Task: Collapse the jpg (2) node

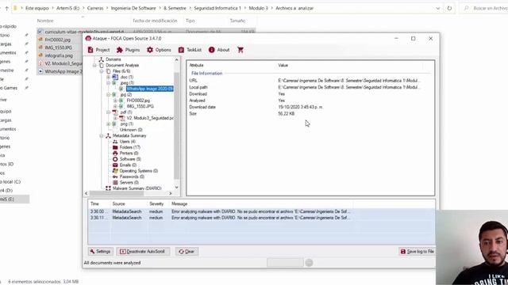Action: click(109, 95)
